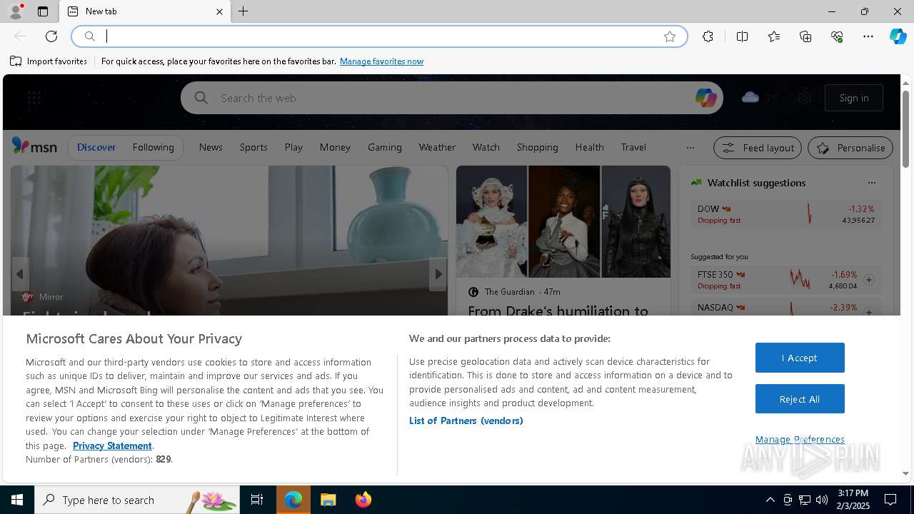
Task: Focus the browser address bar
Action: pos(380,36)
